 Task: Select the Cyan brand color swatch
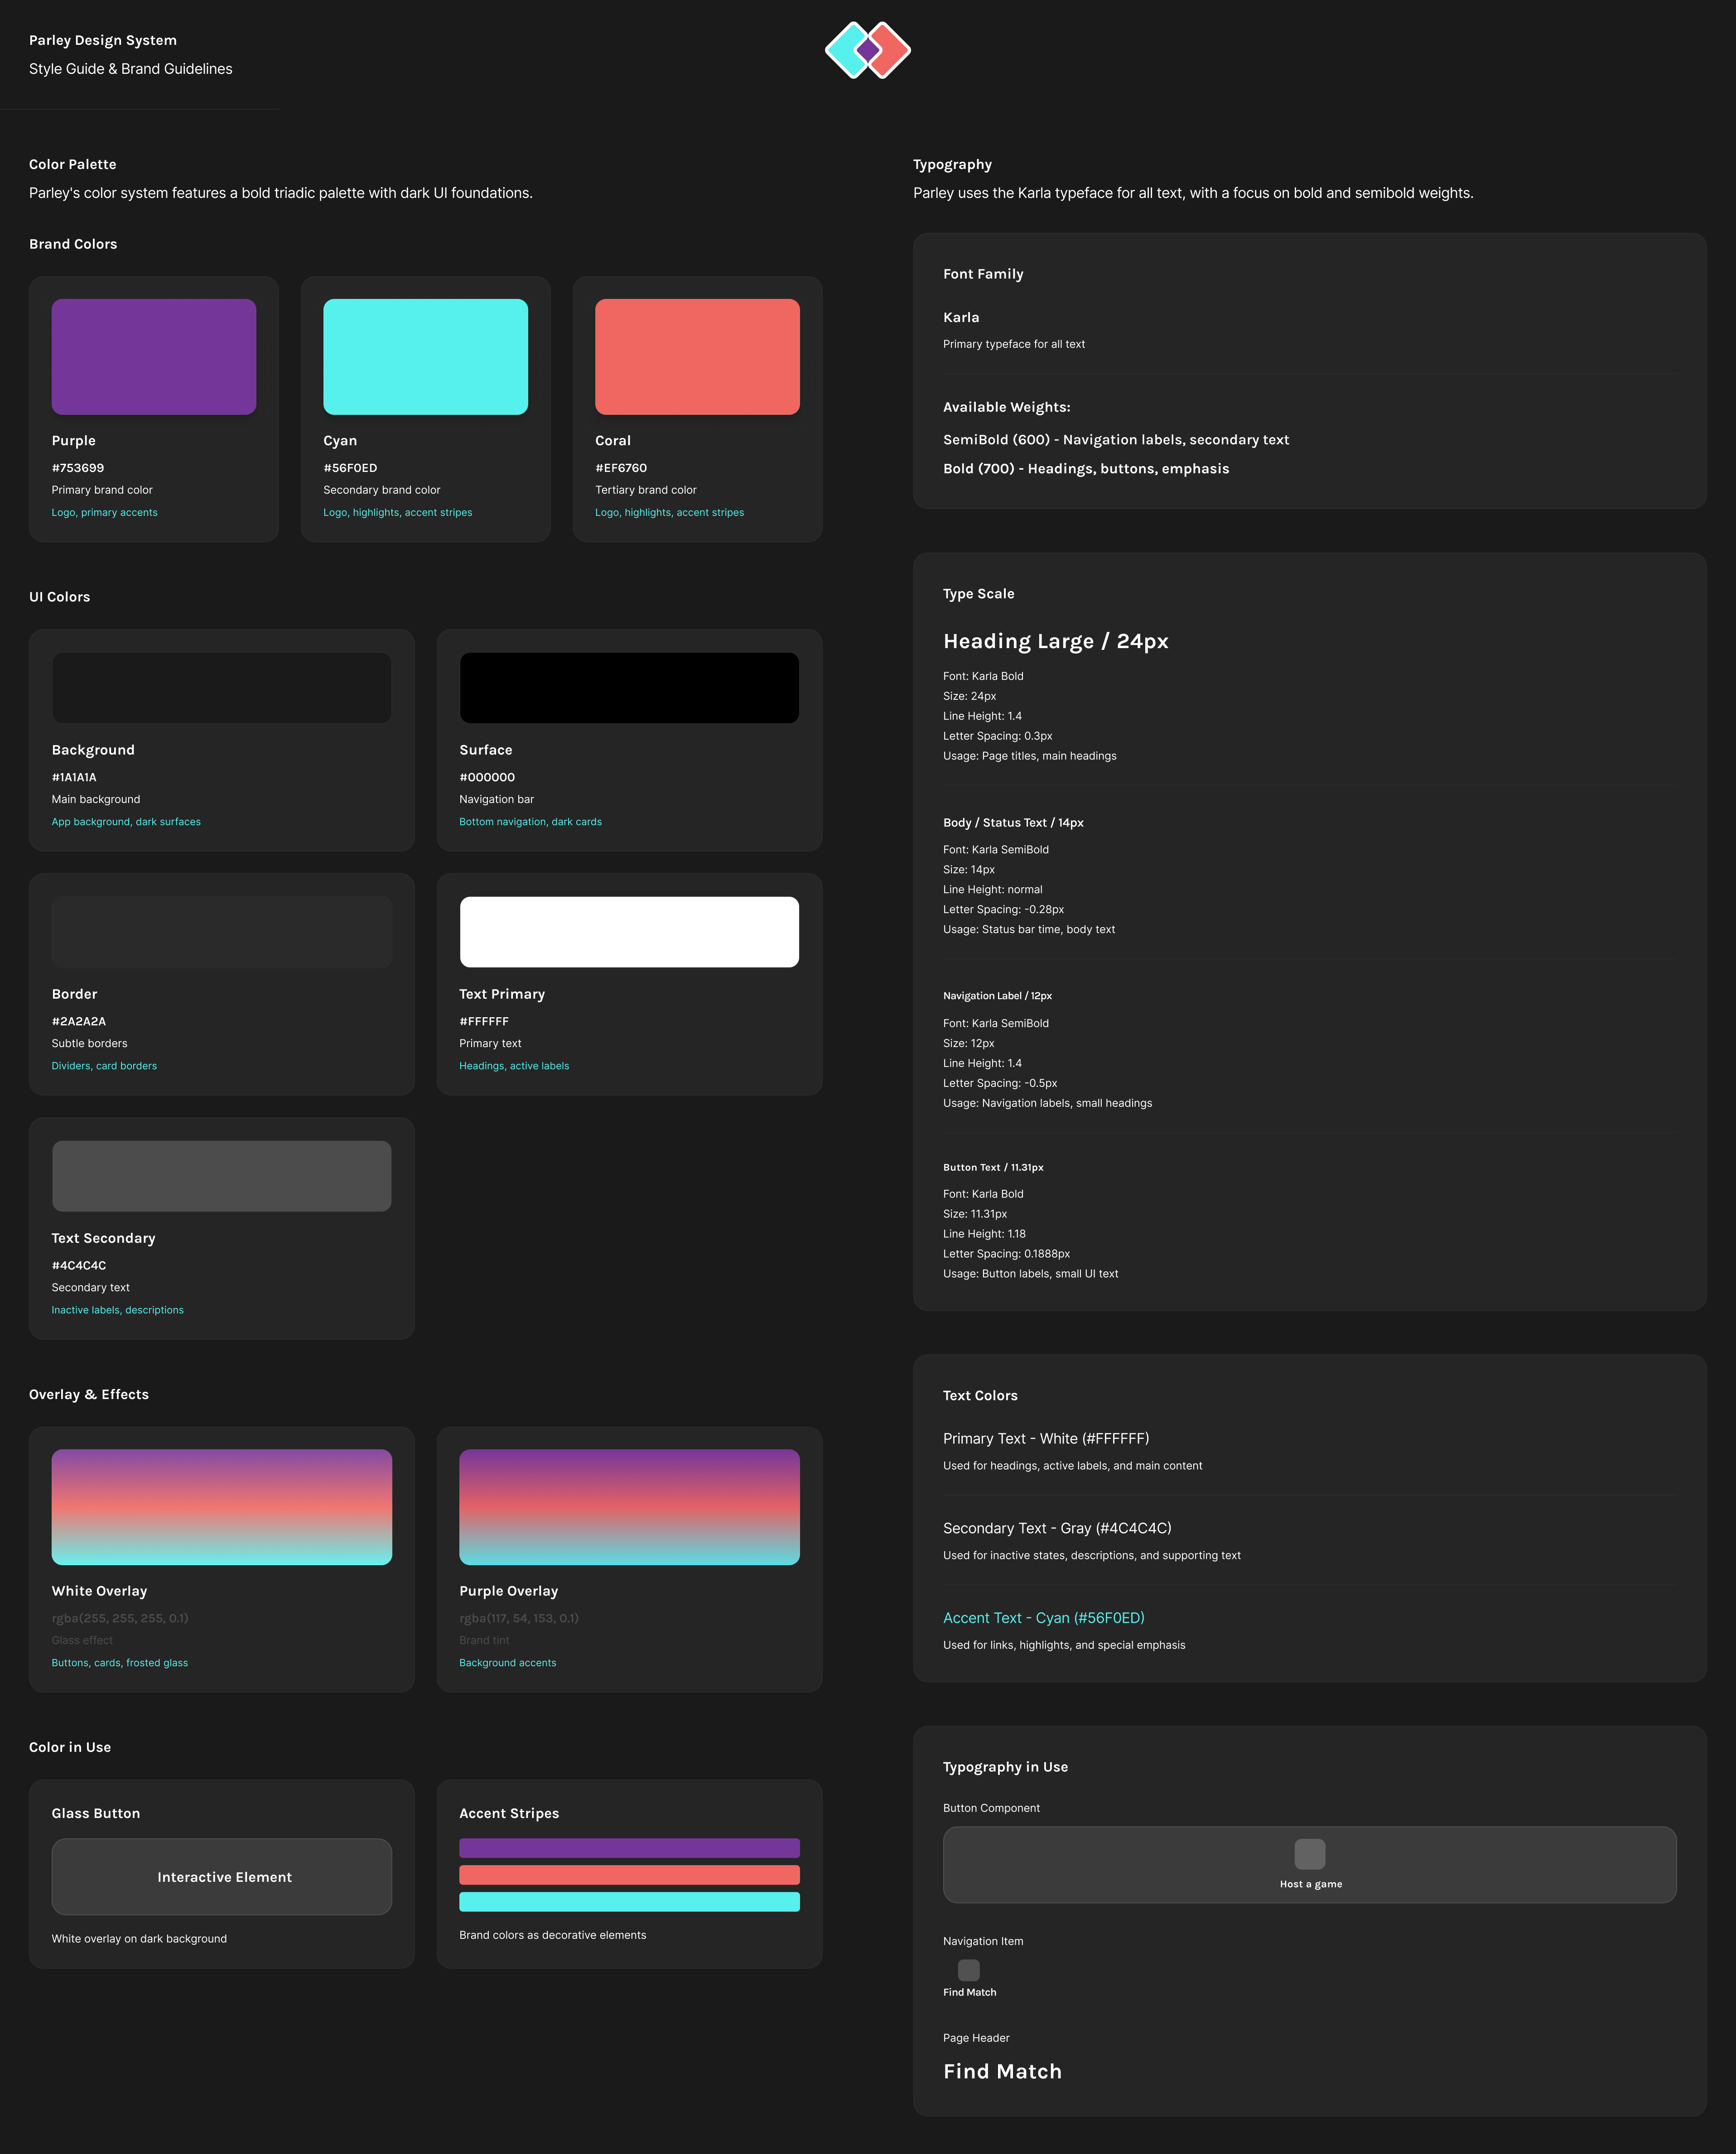425,357
